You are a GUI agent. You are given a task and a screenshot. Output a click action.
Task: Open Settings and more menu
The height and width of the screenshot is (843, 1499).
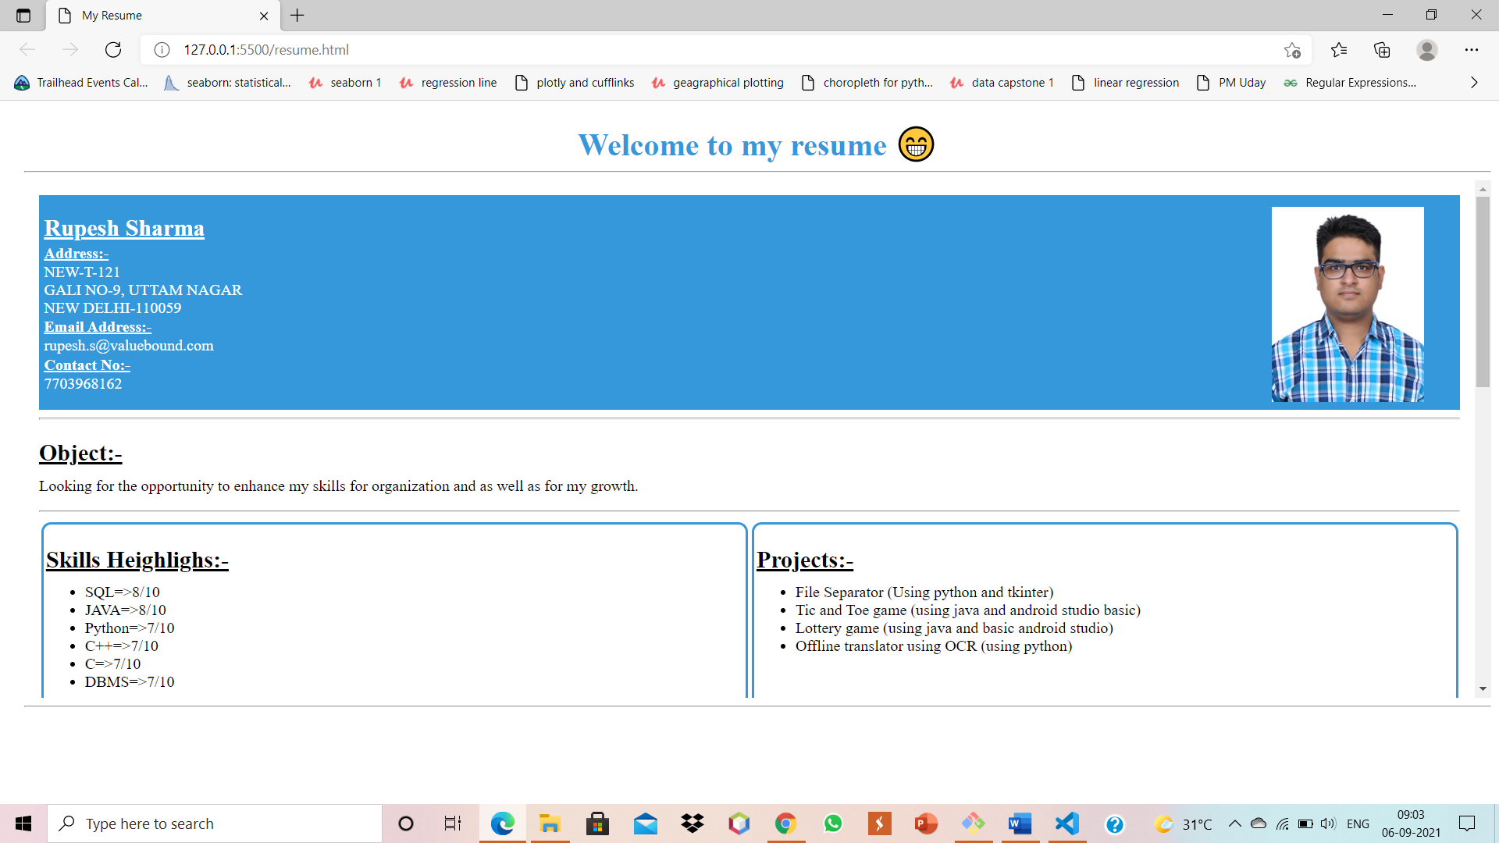1471,50
